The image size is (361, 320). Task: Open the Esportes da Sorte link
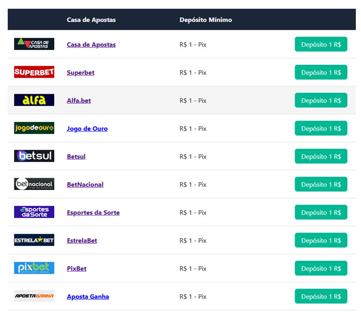[93, 212]
